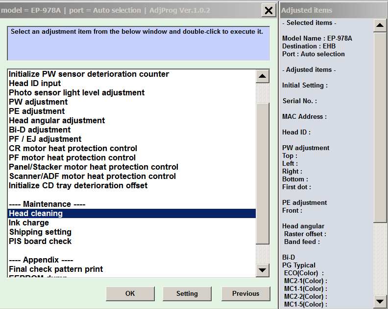Click Band feed entry under Head angular

(302, 242)
